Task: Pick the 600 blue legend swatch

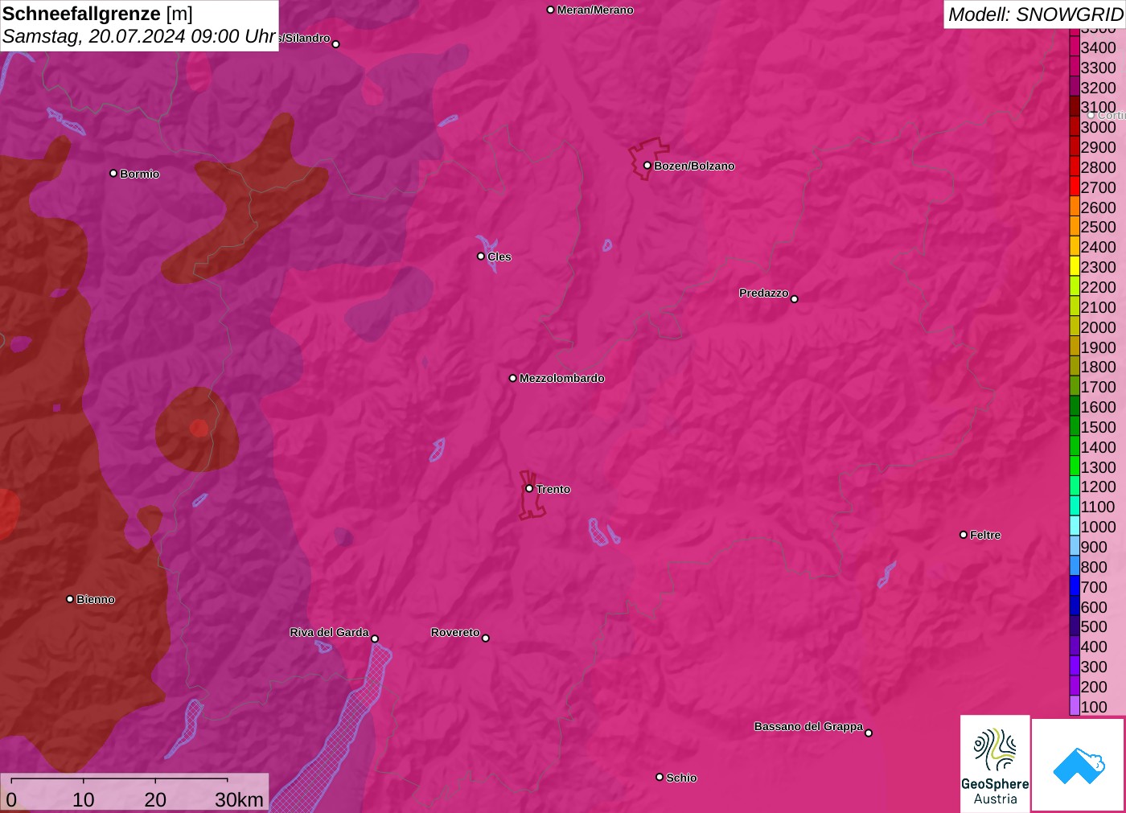Action: coord(1075,606)
